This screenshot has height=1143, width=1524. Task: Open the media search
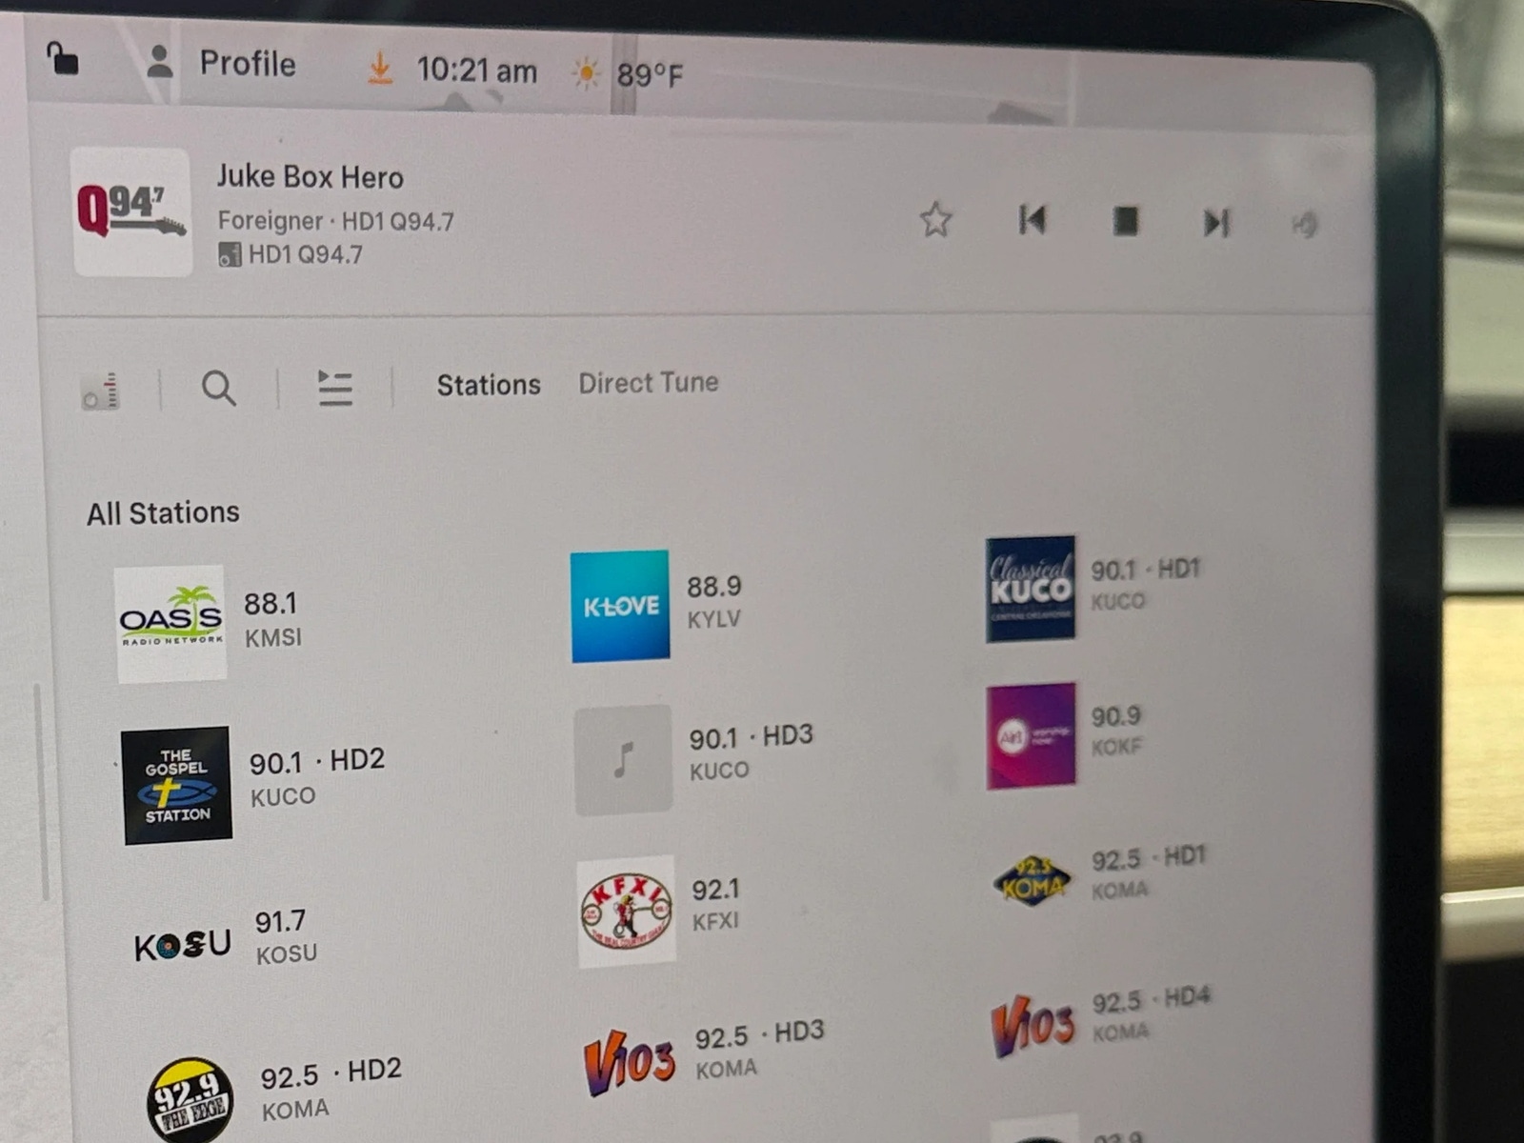218,388
